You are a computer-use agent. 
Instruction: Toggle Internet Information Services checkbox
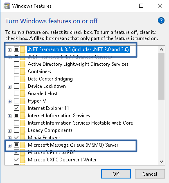[x=16, y=115]
